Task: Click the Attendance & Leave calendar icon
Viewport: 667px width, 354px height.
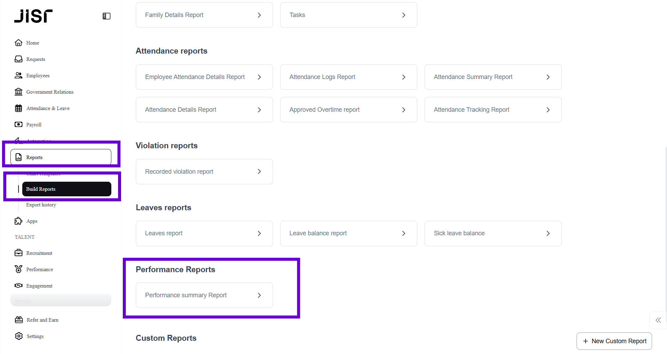Action: pos(18,108)
